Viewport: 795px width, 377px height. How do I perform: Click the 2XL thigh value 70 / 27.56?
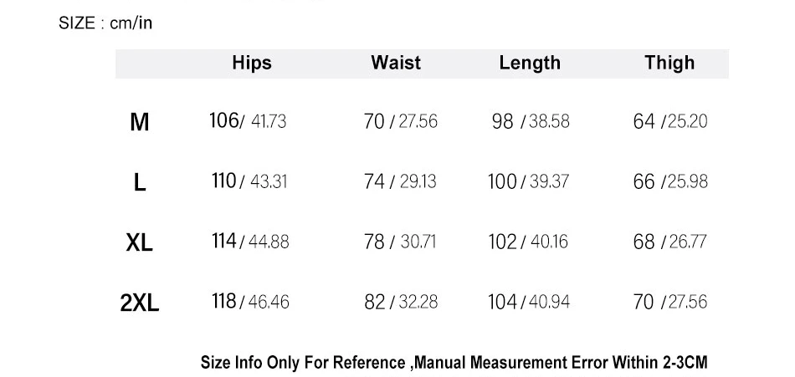(x=669, y=302)
